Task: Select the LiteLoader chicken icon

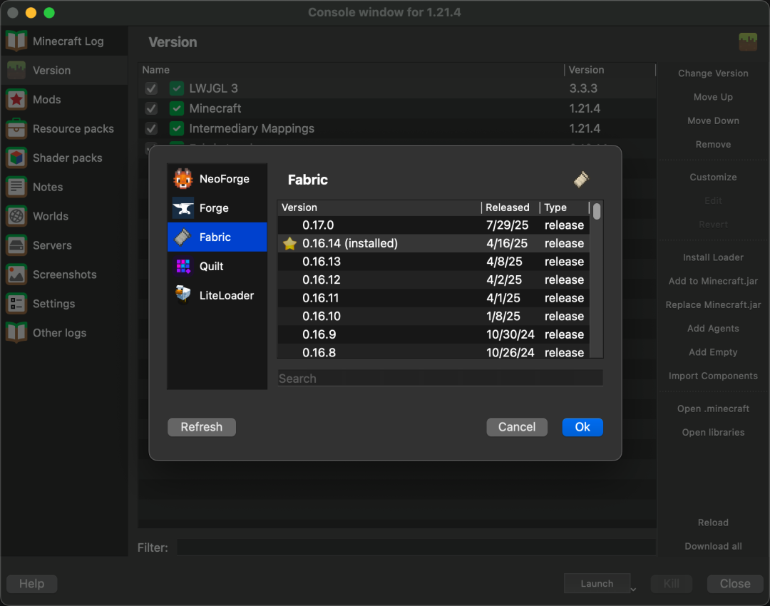Action: [x=183, y=295]
